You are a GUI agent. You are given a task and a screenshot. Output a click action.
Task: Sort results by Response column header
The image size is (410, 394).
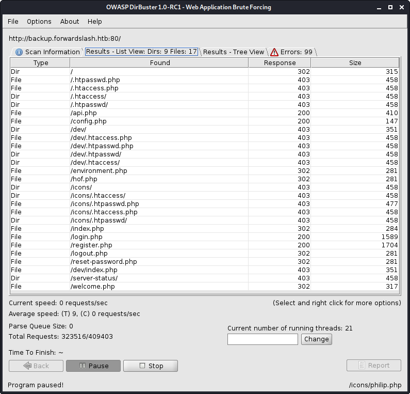280,63
